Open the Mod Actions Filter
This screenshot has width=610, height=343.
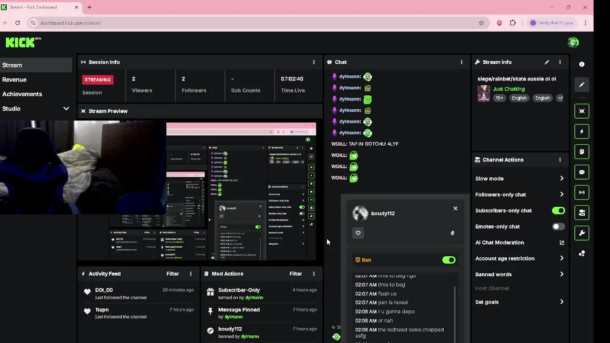click(295, 274)
